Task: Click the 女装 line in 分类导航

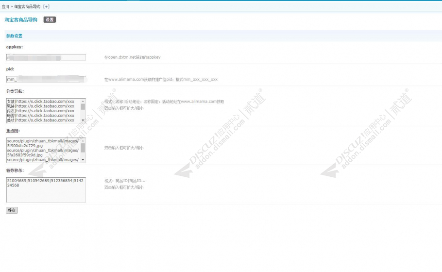Action: click(41, 102)
